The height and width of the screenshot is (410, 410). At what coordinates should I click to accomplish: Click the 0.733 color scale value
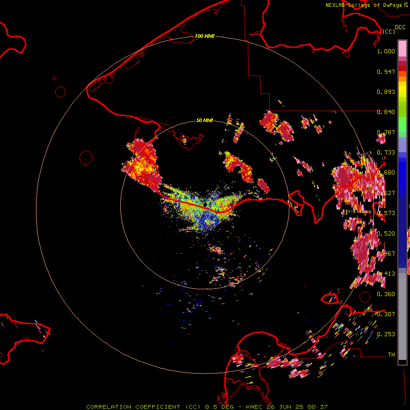386,153
